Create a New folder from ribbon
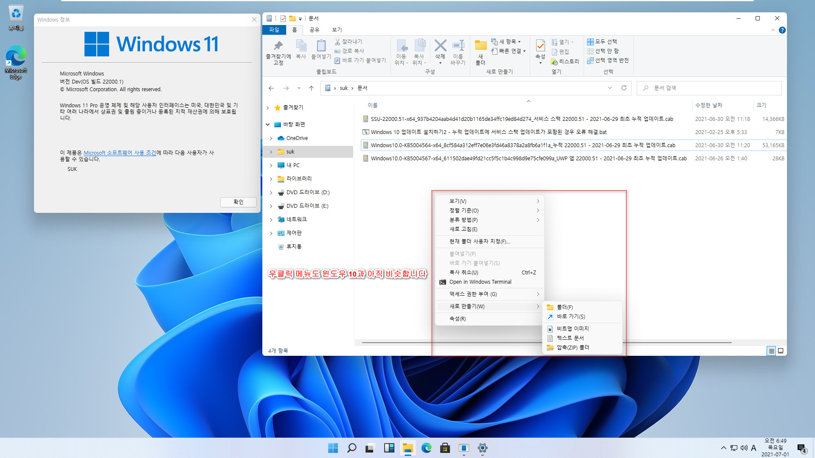Image resolution: width=815 pixels, height=458 pixels. (481, 52)
